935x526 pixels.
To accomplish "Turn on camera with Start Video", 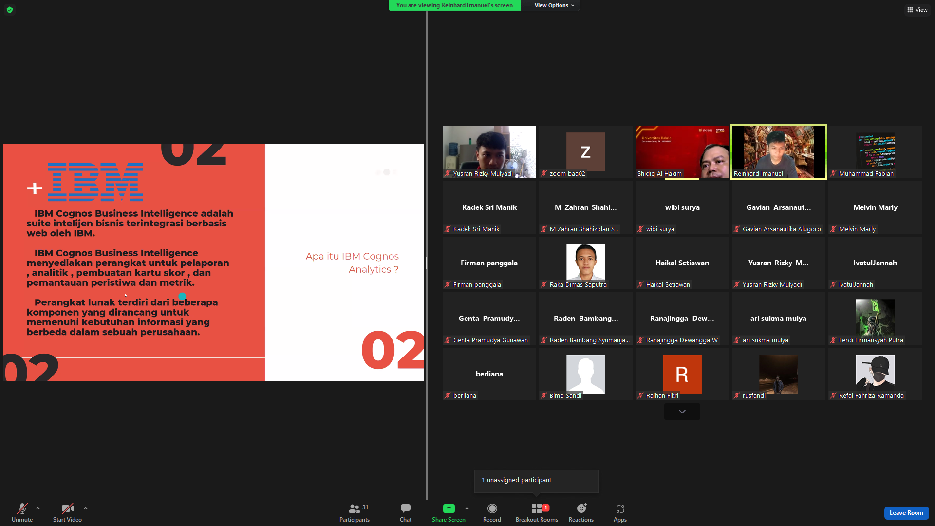I will click(x=67, y=512).
